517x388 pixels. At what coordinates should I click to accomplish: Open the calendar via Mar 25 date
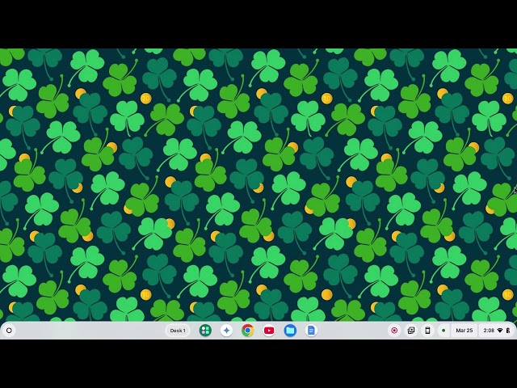click(464, 331)
